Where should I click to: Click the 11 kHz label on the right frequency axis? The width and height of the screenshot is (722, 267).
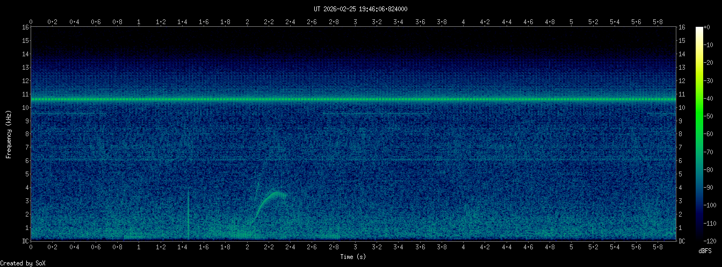coord(682,94)
